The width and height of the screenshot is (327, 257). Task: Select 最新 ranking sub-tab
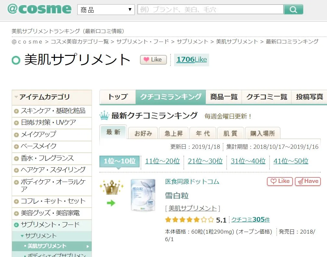pyautogui.click(x=113, y=132)
